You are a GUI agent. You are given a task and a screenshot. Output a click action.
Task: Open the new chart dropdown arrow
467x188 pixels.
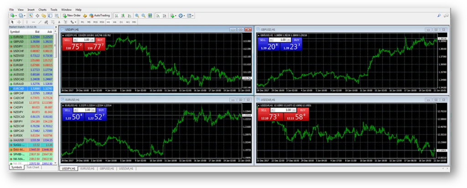pos(16,15)
